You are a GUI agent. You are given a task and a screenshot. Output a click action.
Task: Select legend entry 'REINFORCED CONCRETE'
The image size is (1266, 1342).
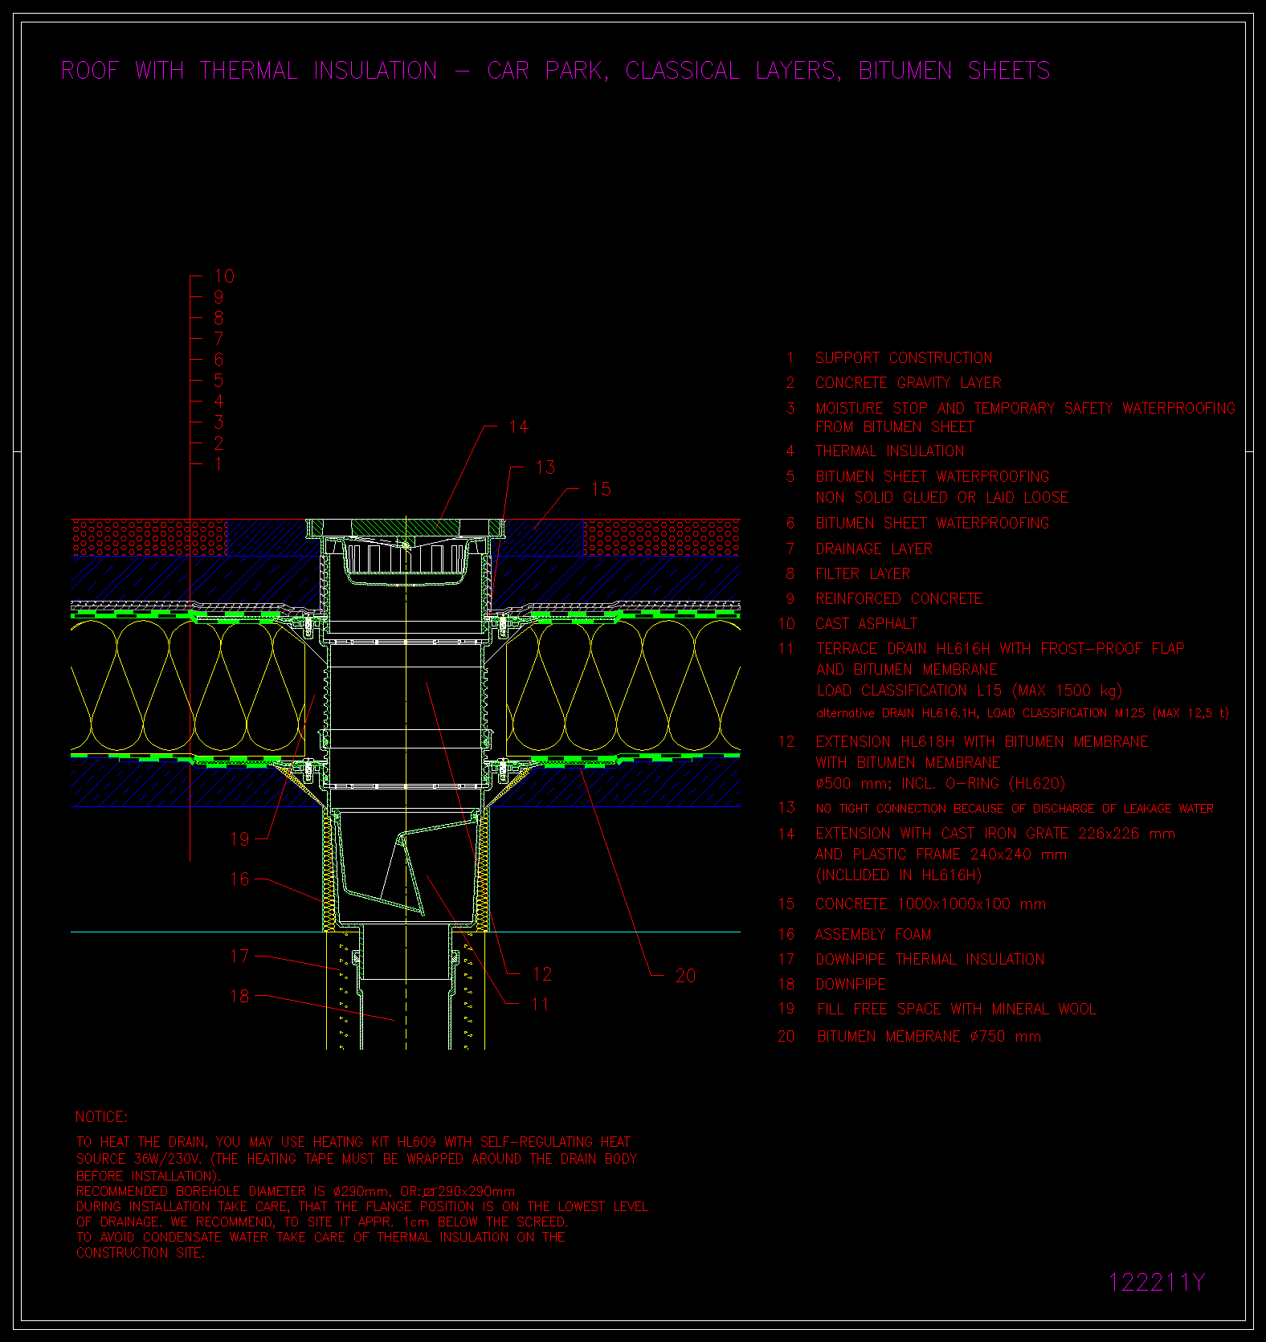tap(899, 599)
